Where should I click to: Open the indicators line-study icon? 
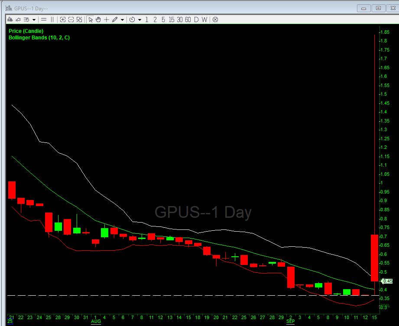click(x=18, y=19)
